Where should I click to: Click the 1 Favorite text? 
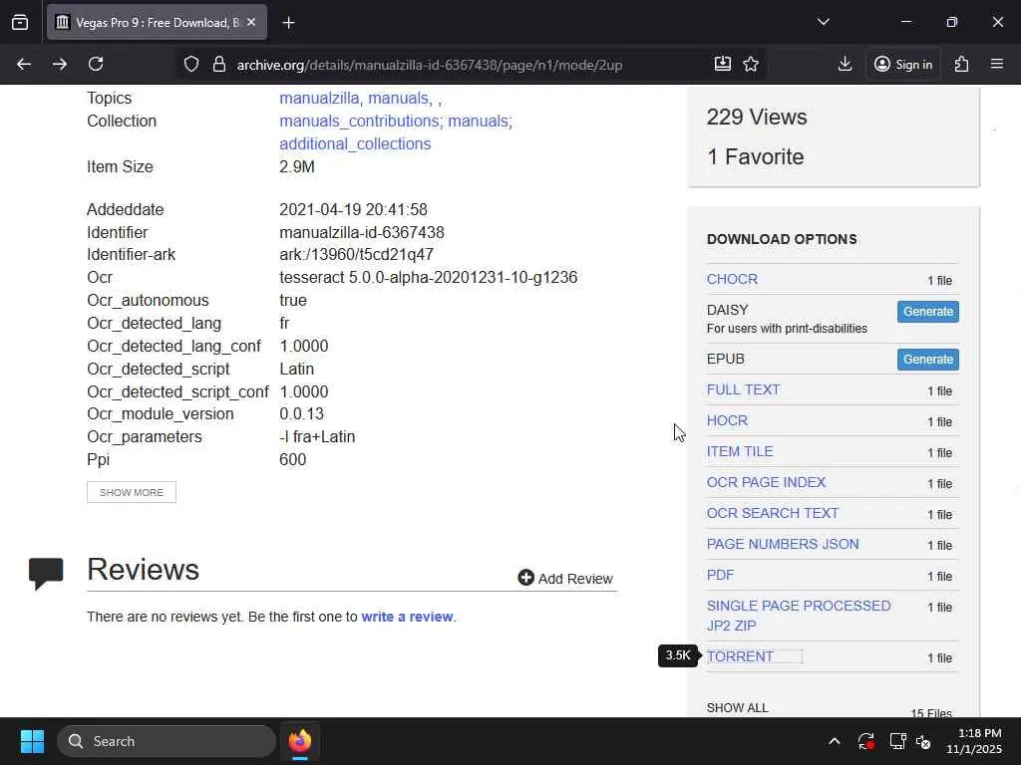coord(756,156)
